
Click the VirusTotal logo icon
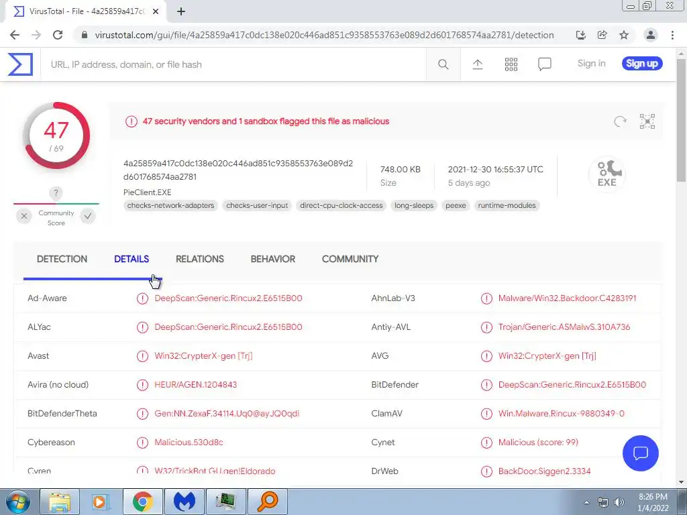(x=20, y=64)
